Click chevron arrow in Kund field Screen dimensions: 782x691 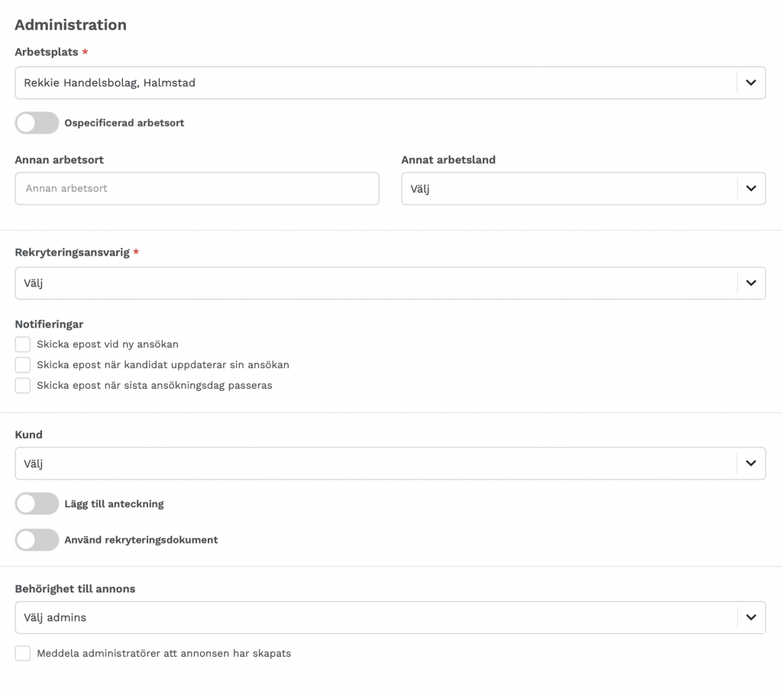coord(751,463)
